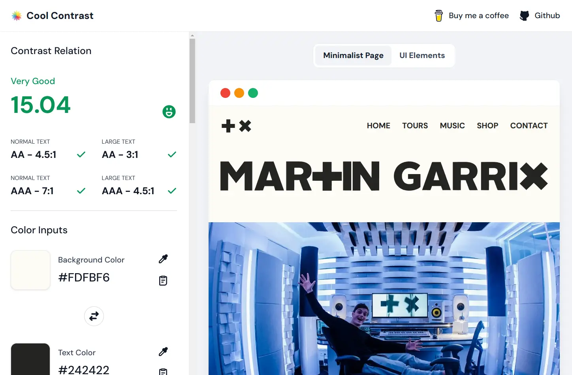This screenshot has width=572, height=375.
Task: Open the background color swatch
Action: coord(30,270)
